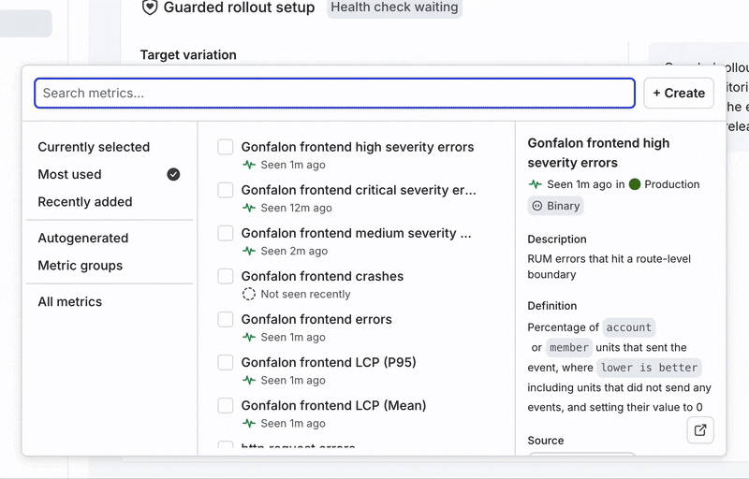Click activity pulse icon in details panel
749x479 pixels.
536,184
